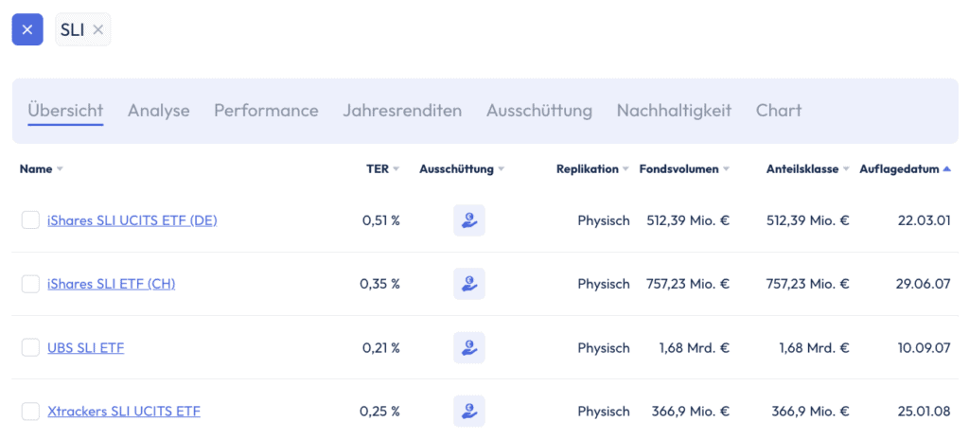This screenshot has height=439, width=969.
Task: Click Fondsvolumen 366,9 Mio. € cell
Action: pyautogui.click(x=691, y=412)
